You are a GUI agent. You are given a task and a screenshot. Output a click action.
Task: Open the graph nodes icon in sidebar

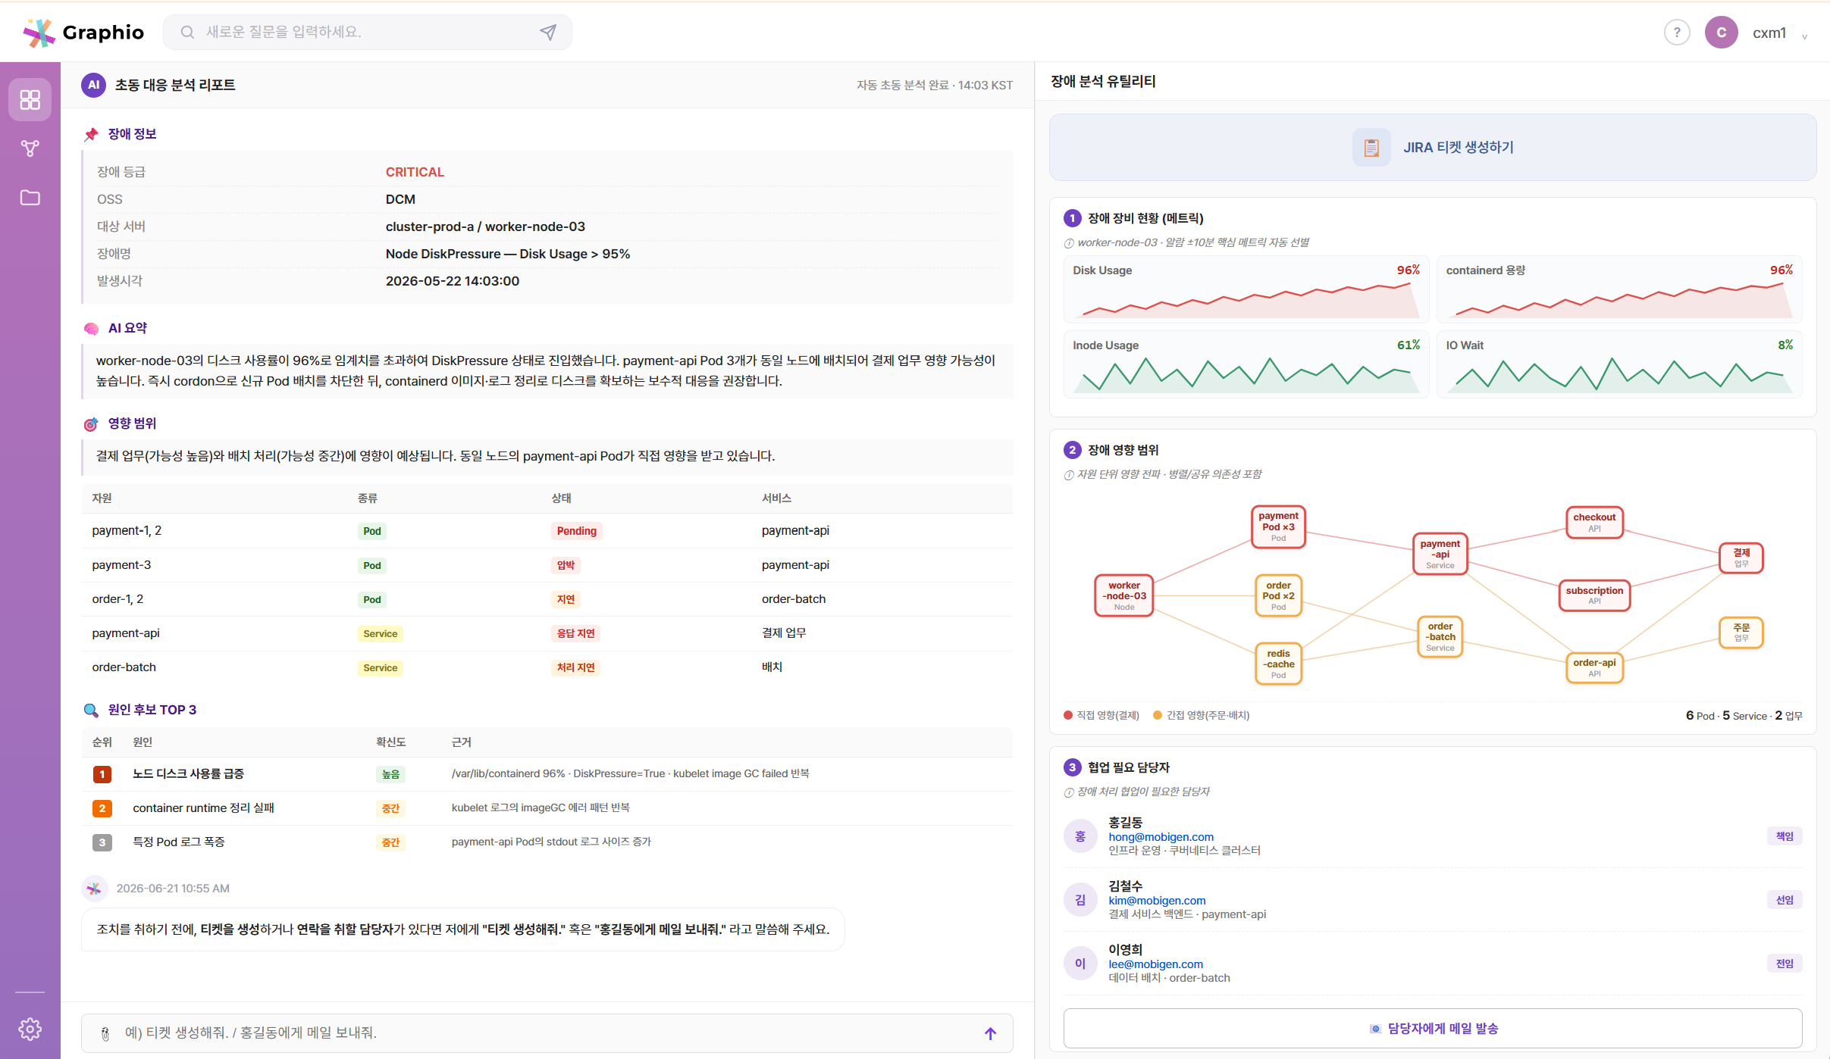pos(30,148)
